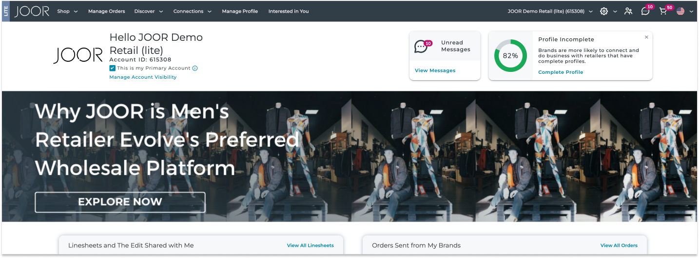Expand the Discover dropdown menu
This screenshot has width=699, height=258.
click(149, 11)
